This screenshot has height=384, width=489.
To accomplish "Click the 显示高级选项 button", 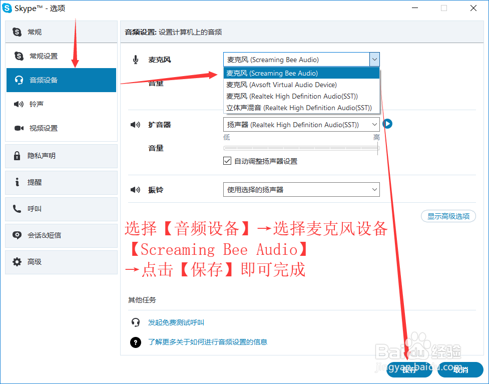I will (448, 216).
